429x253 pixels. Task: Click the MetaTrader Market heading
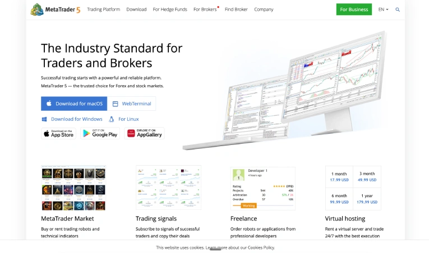click(x=67, y=218)
